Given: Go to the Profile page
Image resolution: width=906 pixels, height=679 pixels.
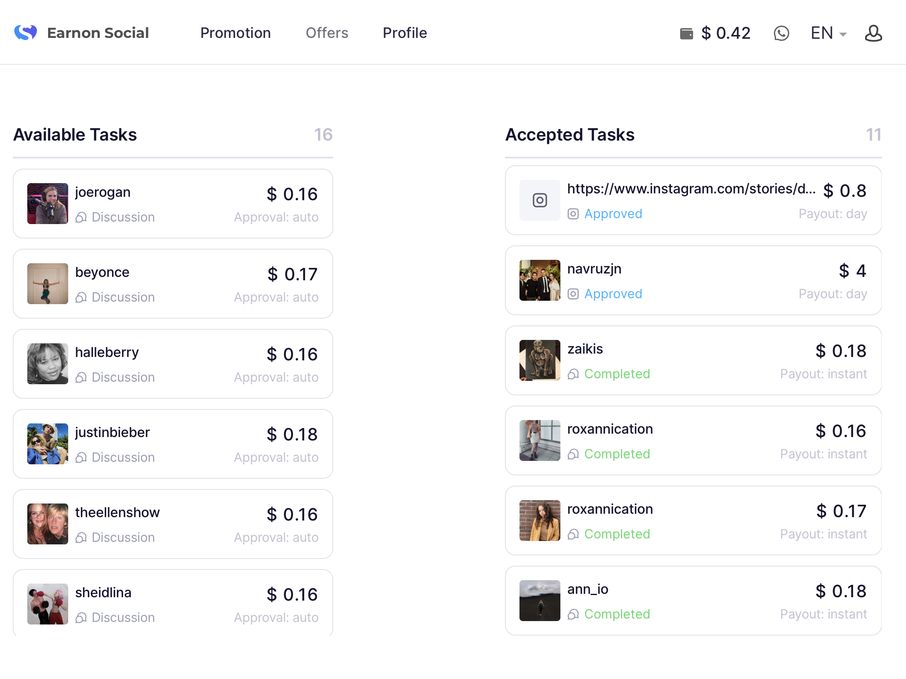Looking at the screenshot, I should point(404,33).
